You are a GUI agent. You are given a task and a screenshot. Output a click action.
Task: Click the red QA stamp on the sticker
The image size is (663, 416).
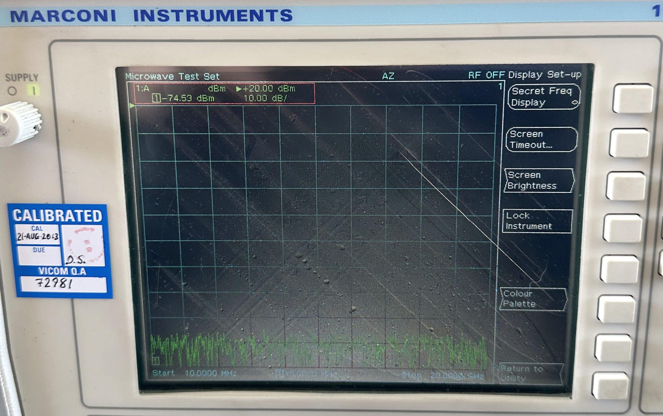click(x=85, y=244)
